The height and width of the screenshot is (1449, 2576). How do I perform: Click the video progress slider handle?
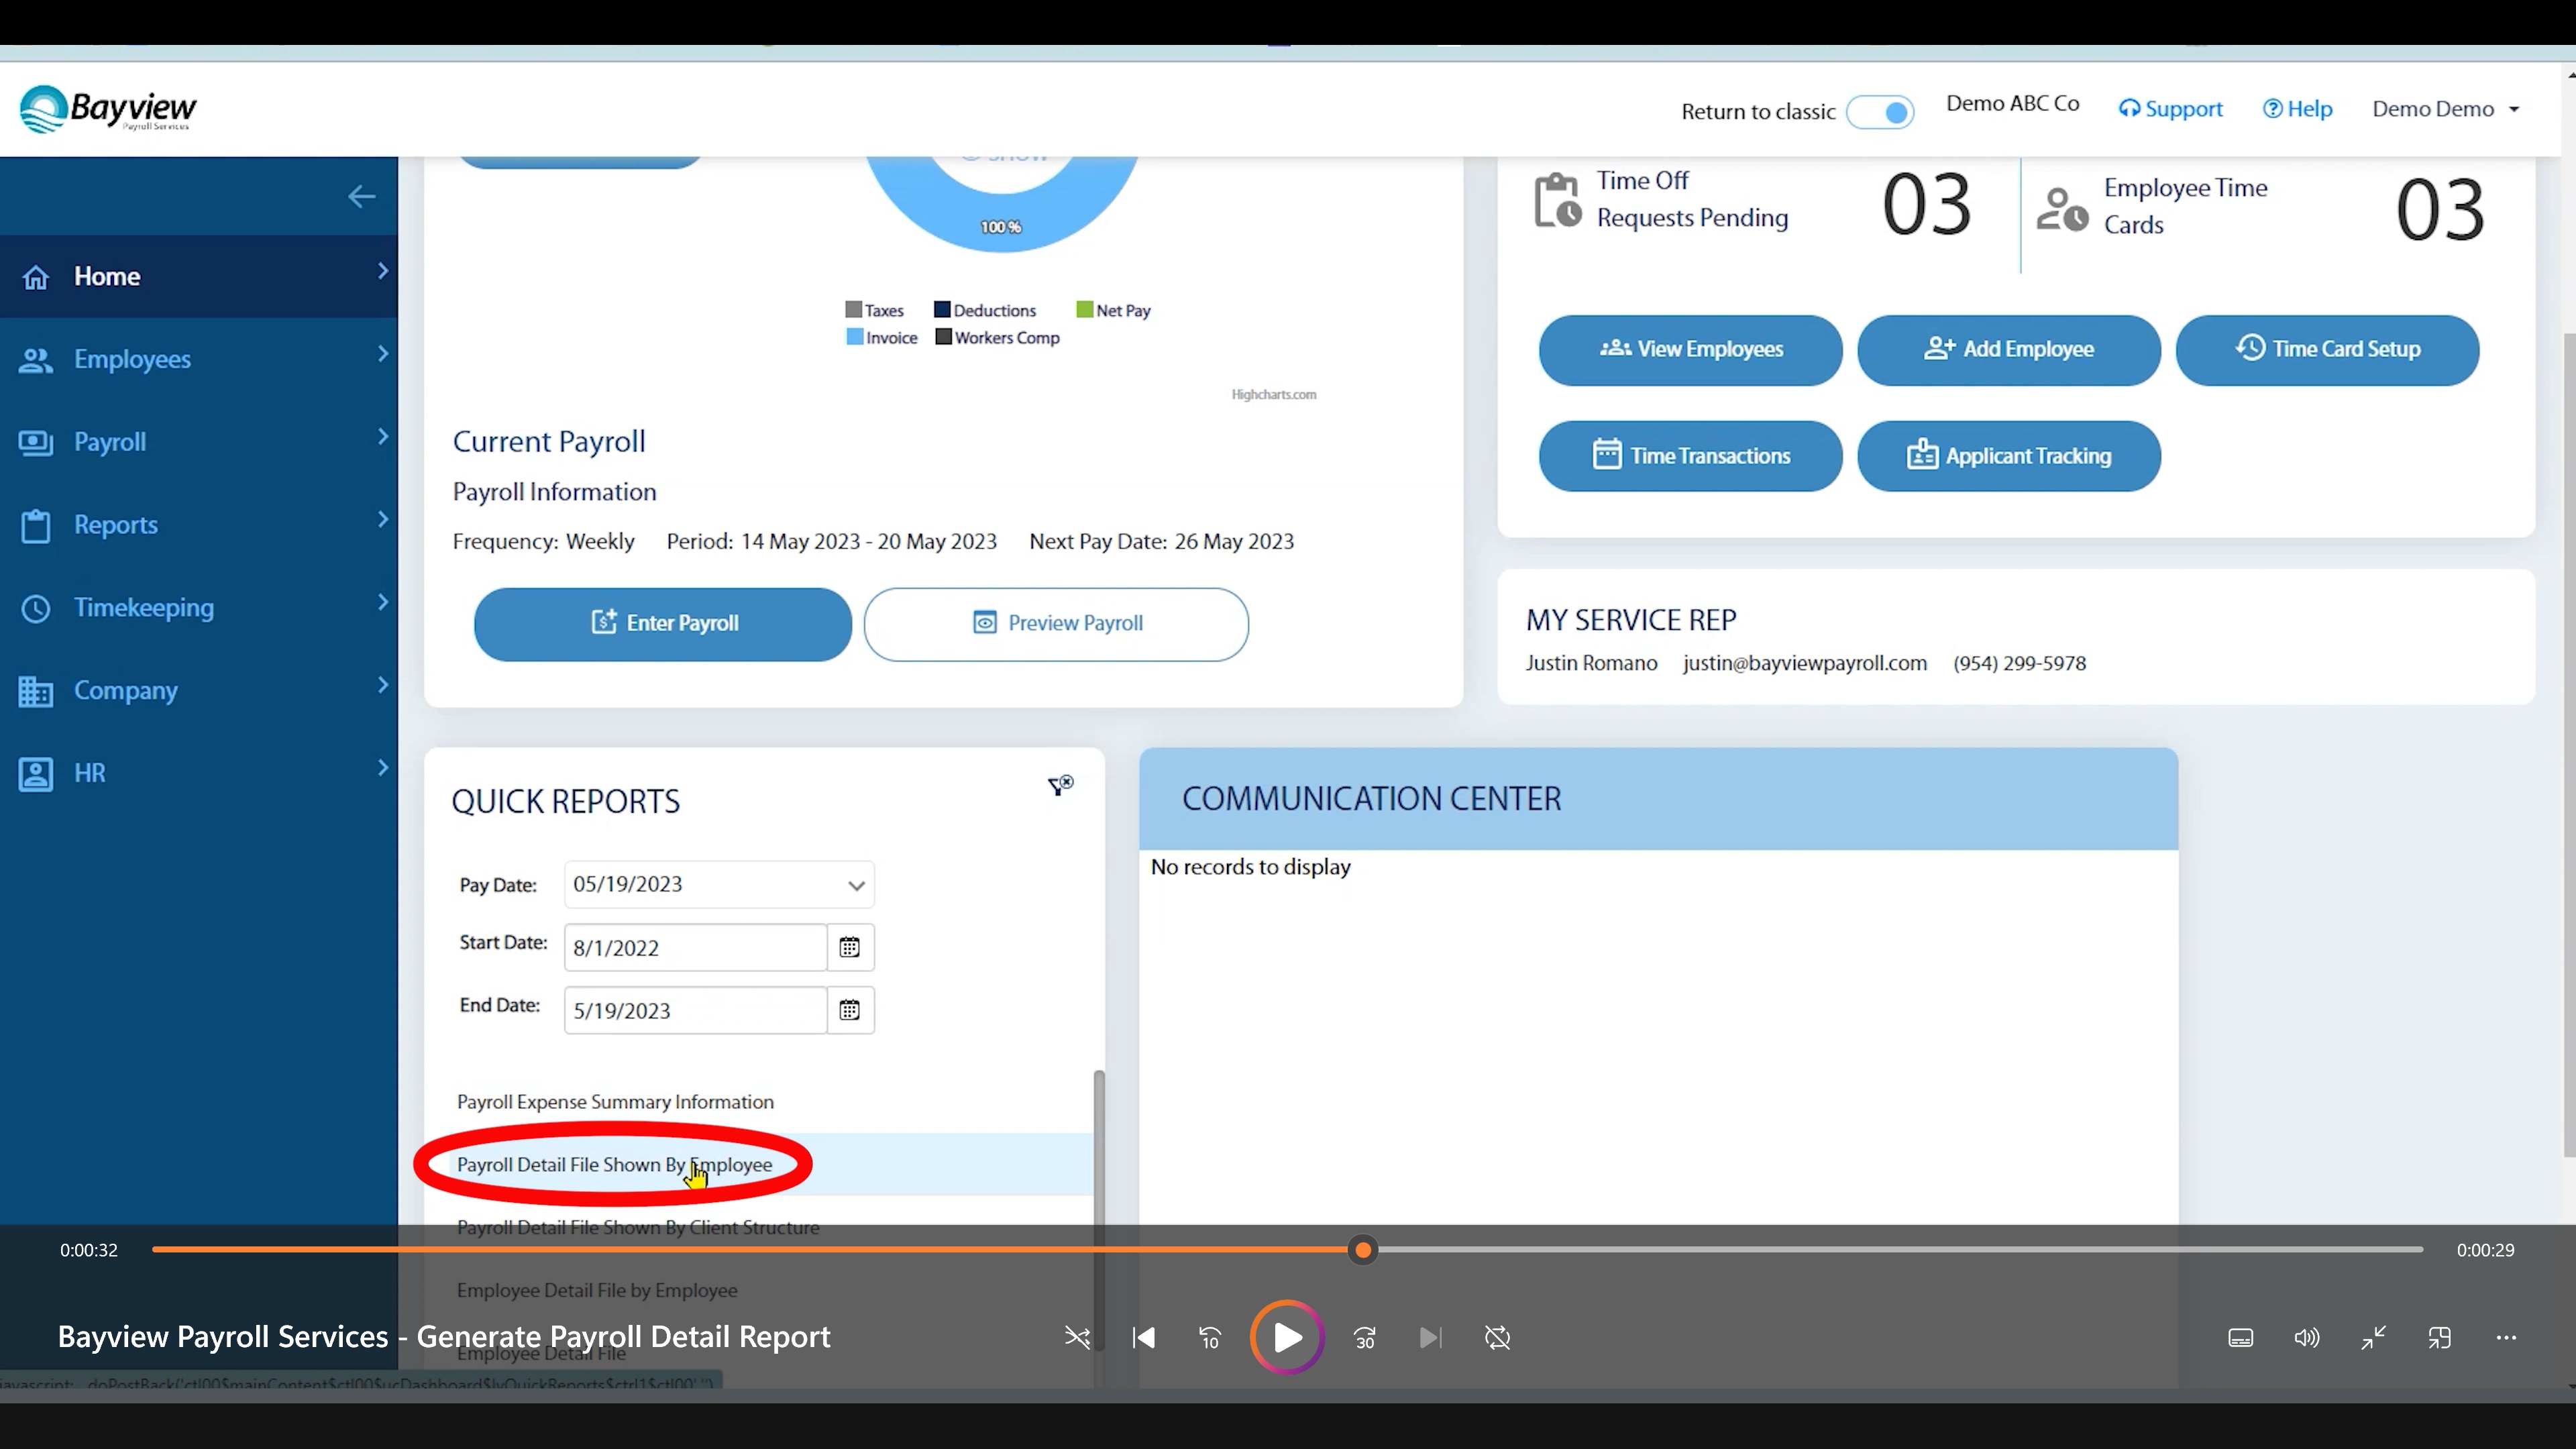point(1363,1250)
